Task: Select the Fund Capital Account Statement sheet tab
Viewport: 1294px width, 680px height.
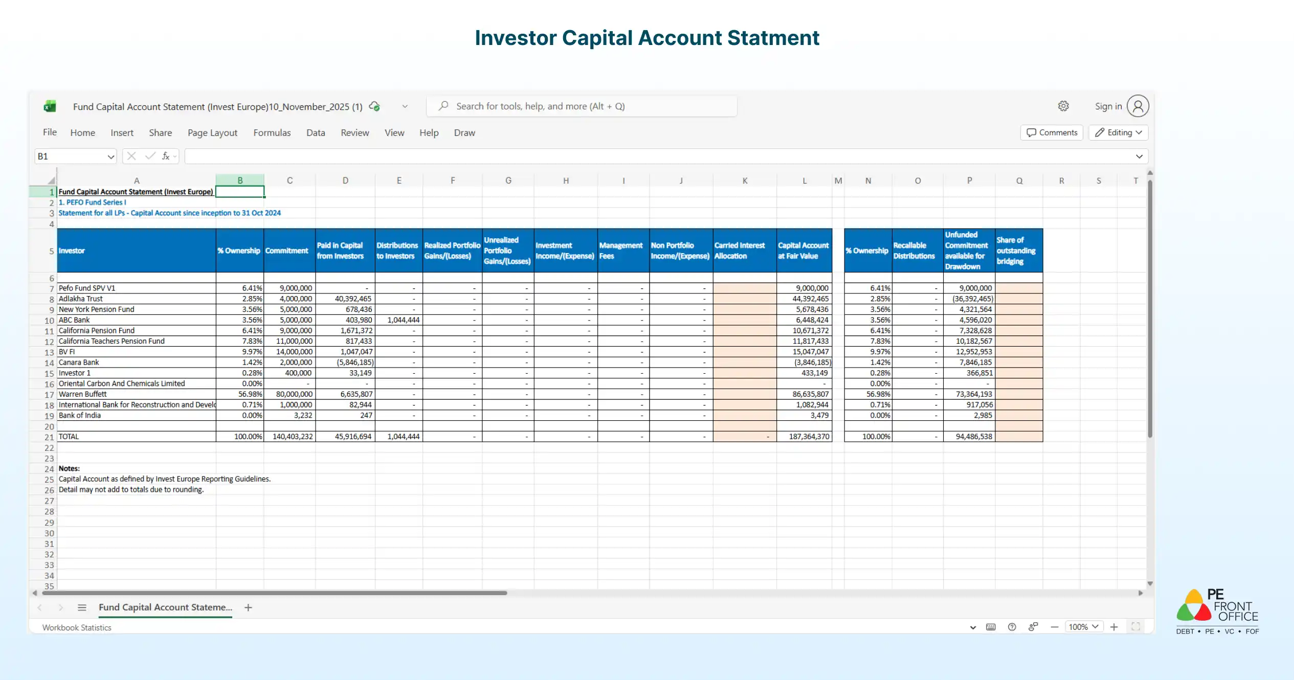Action: click(x=165, y=607)
